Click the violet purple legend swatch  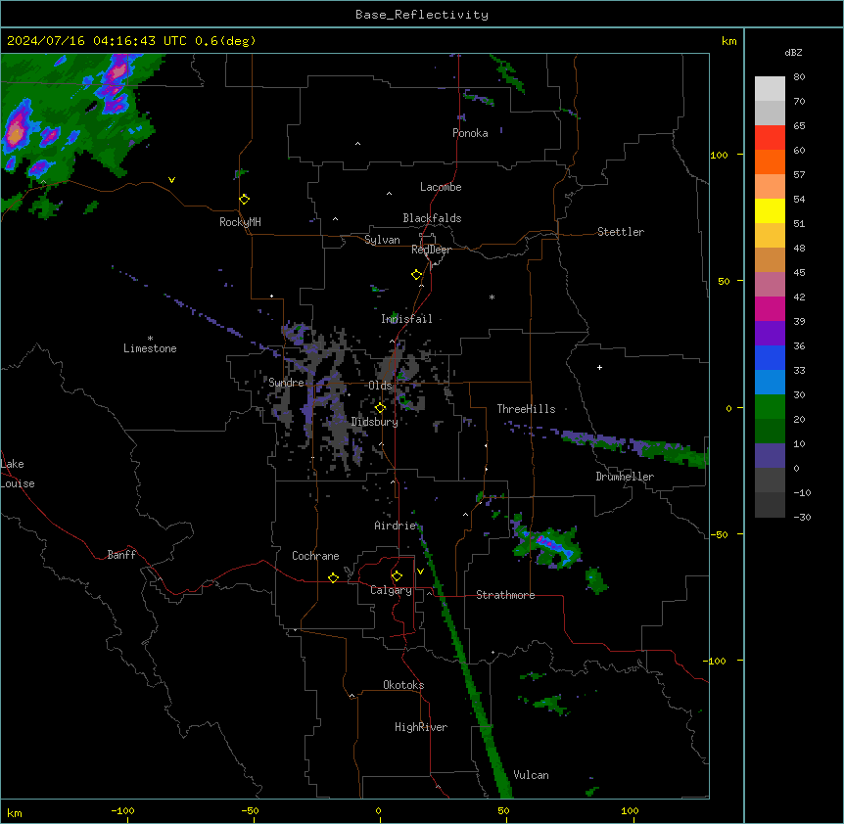770,333
